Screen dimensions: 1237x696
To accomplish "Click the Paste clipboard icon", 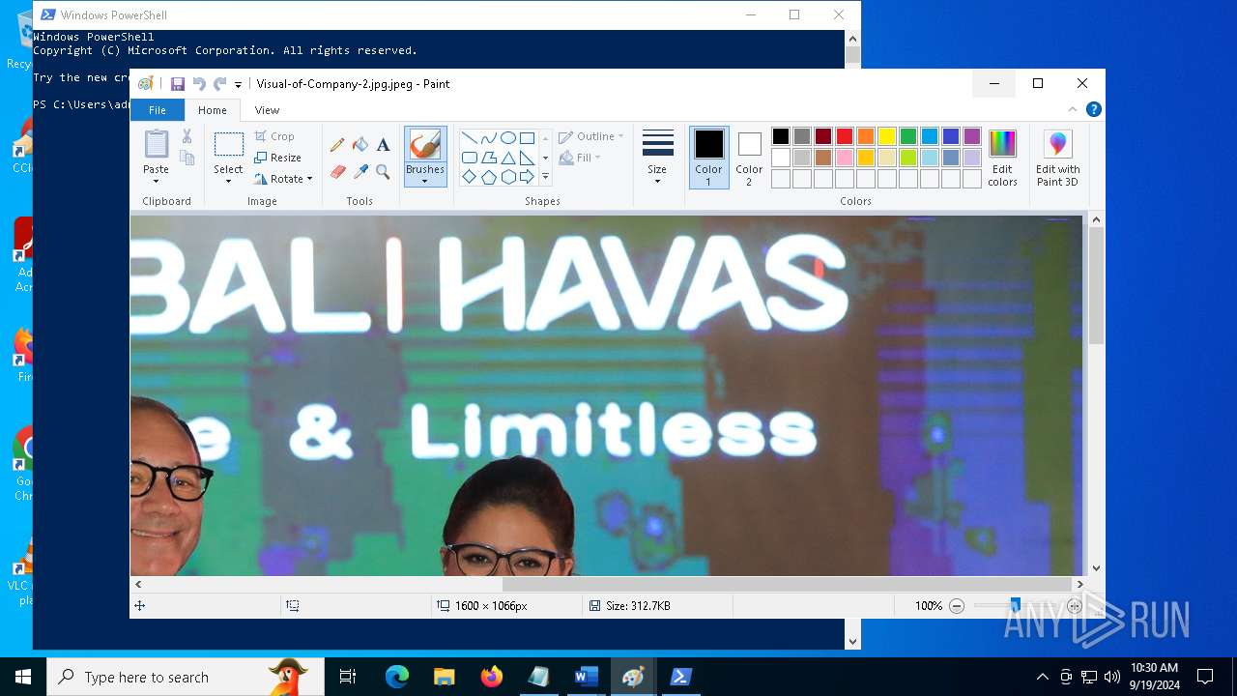I will pos(156,145).
